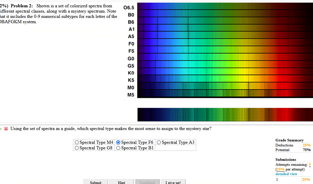The width and height of the screenshot is (313, 184).
Task: Choose Spectral Type G8 option
Action: 76,148
